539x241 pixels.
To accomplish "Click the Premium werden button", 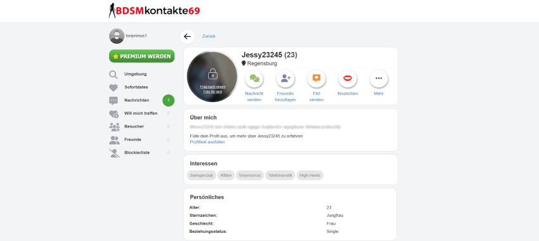I will tap(141, 56).
